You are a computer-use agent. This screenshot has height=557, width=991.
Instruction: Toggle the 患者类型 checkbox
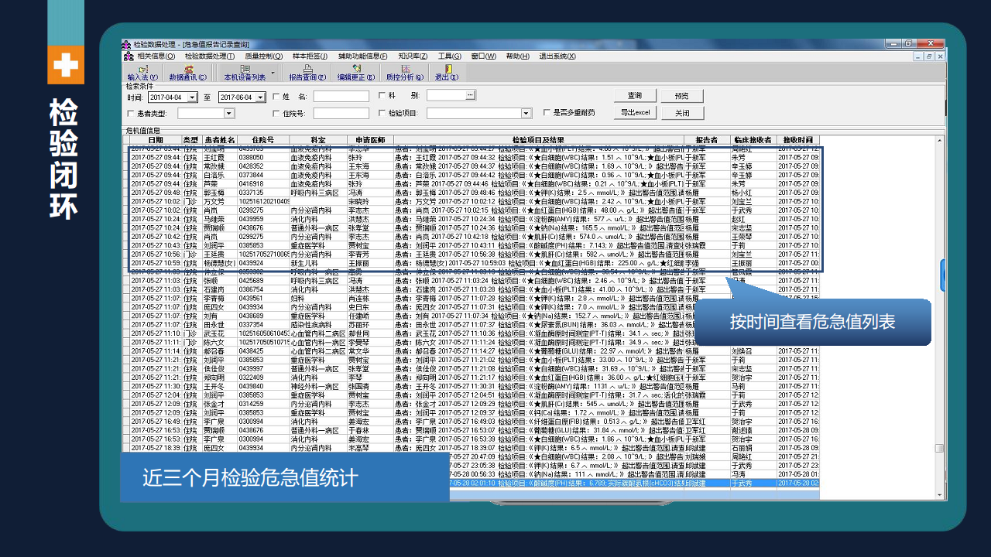click(x=130, y=114)
